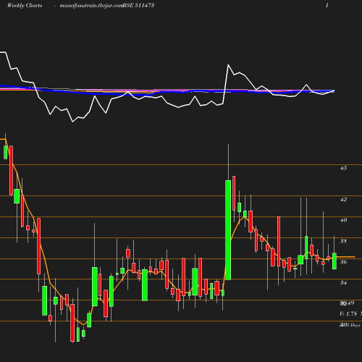Click the "BSE 511473" symbol label
This screenshot has width=362, height=362.
[138, 5]
